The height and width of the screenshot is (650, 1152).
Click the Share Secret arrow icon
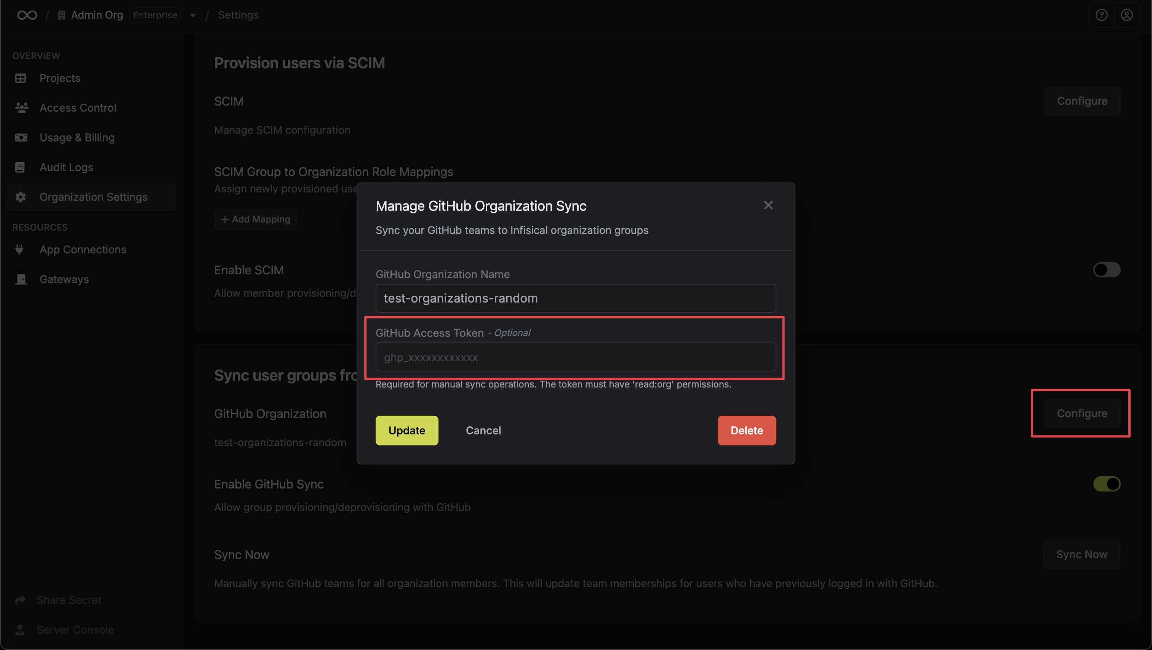pyautogui.click(x=21, y=600)
